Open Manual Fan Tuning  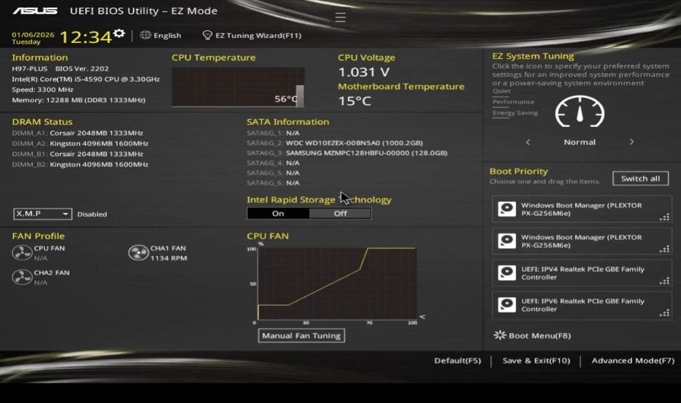(301, 336)
